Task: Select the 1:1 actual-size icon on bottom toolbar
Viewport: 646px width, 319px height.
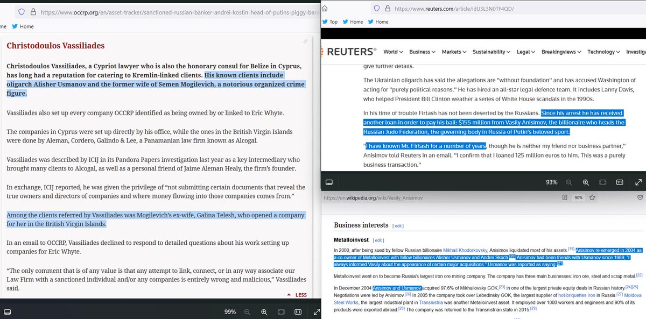Action: (x=298, y=311)
